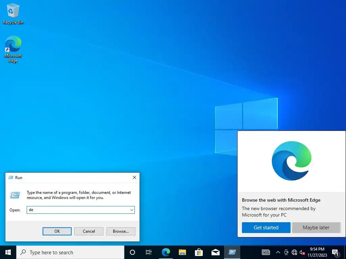
Task: Focus the taskbar search box
Action: pos(70,252)
